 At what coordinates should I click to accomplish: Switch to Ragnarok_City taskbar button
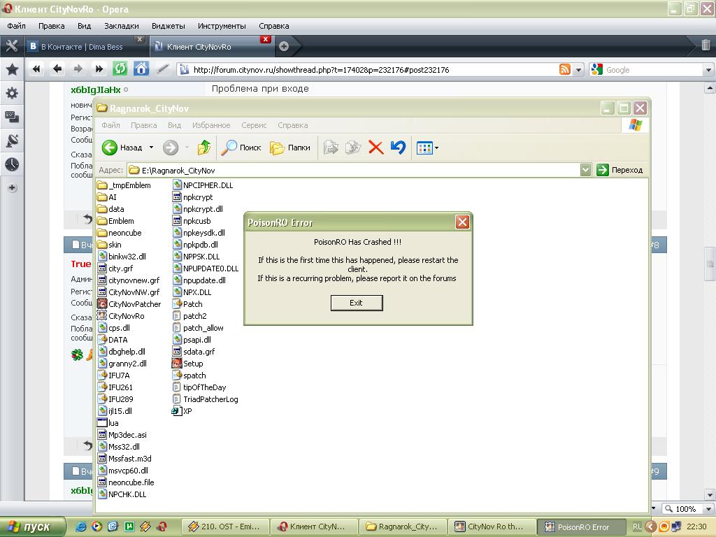pos(403,527)
